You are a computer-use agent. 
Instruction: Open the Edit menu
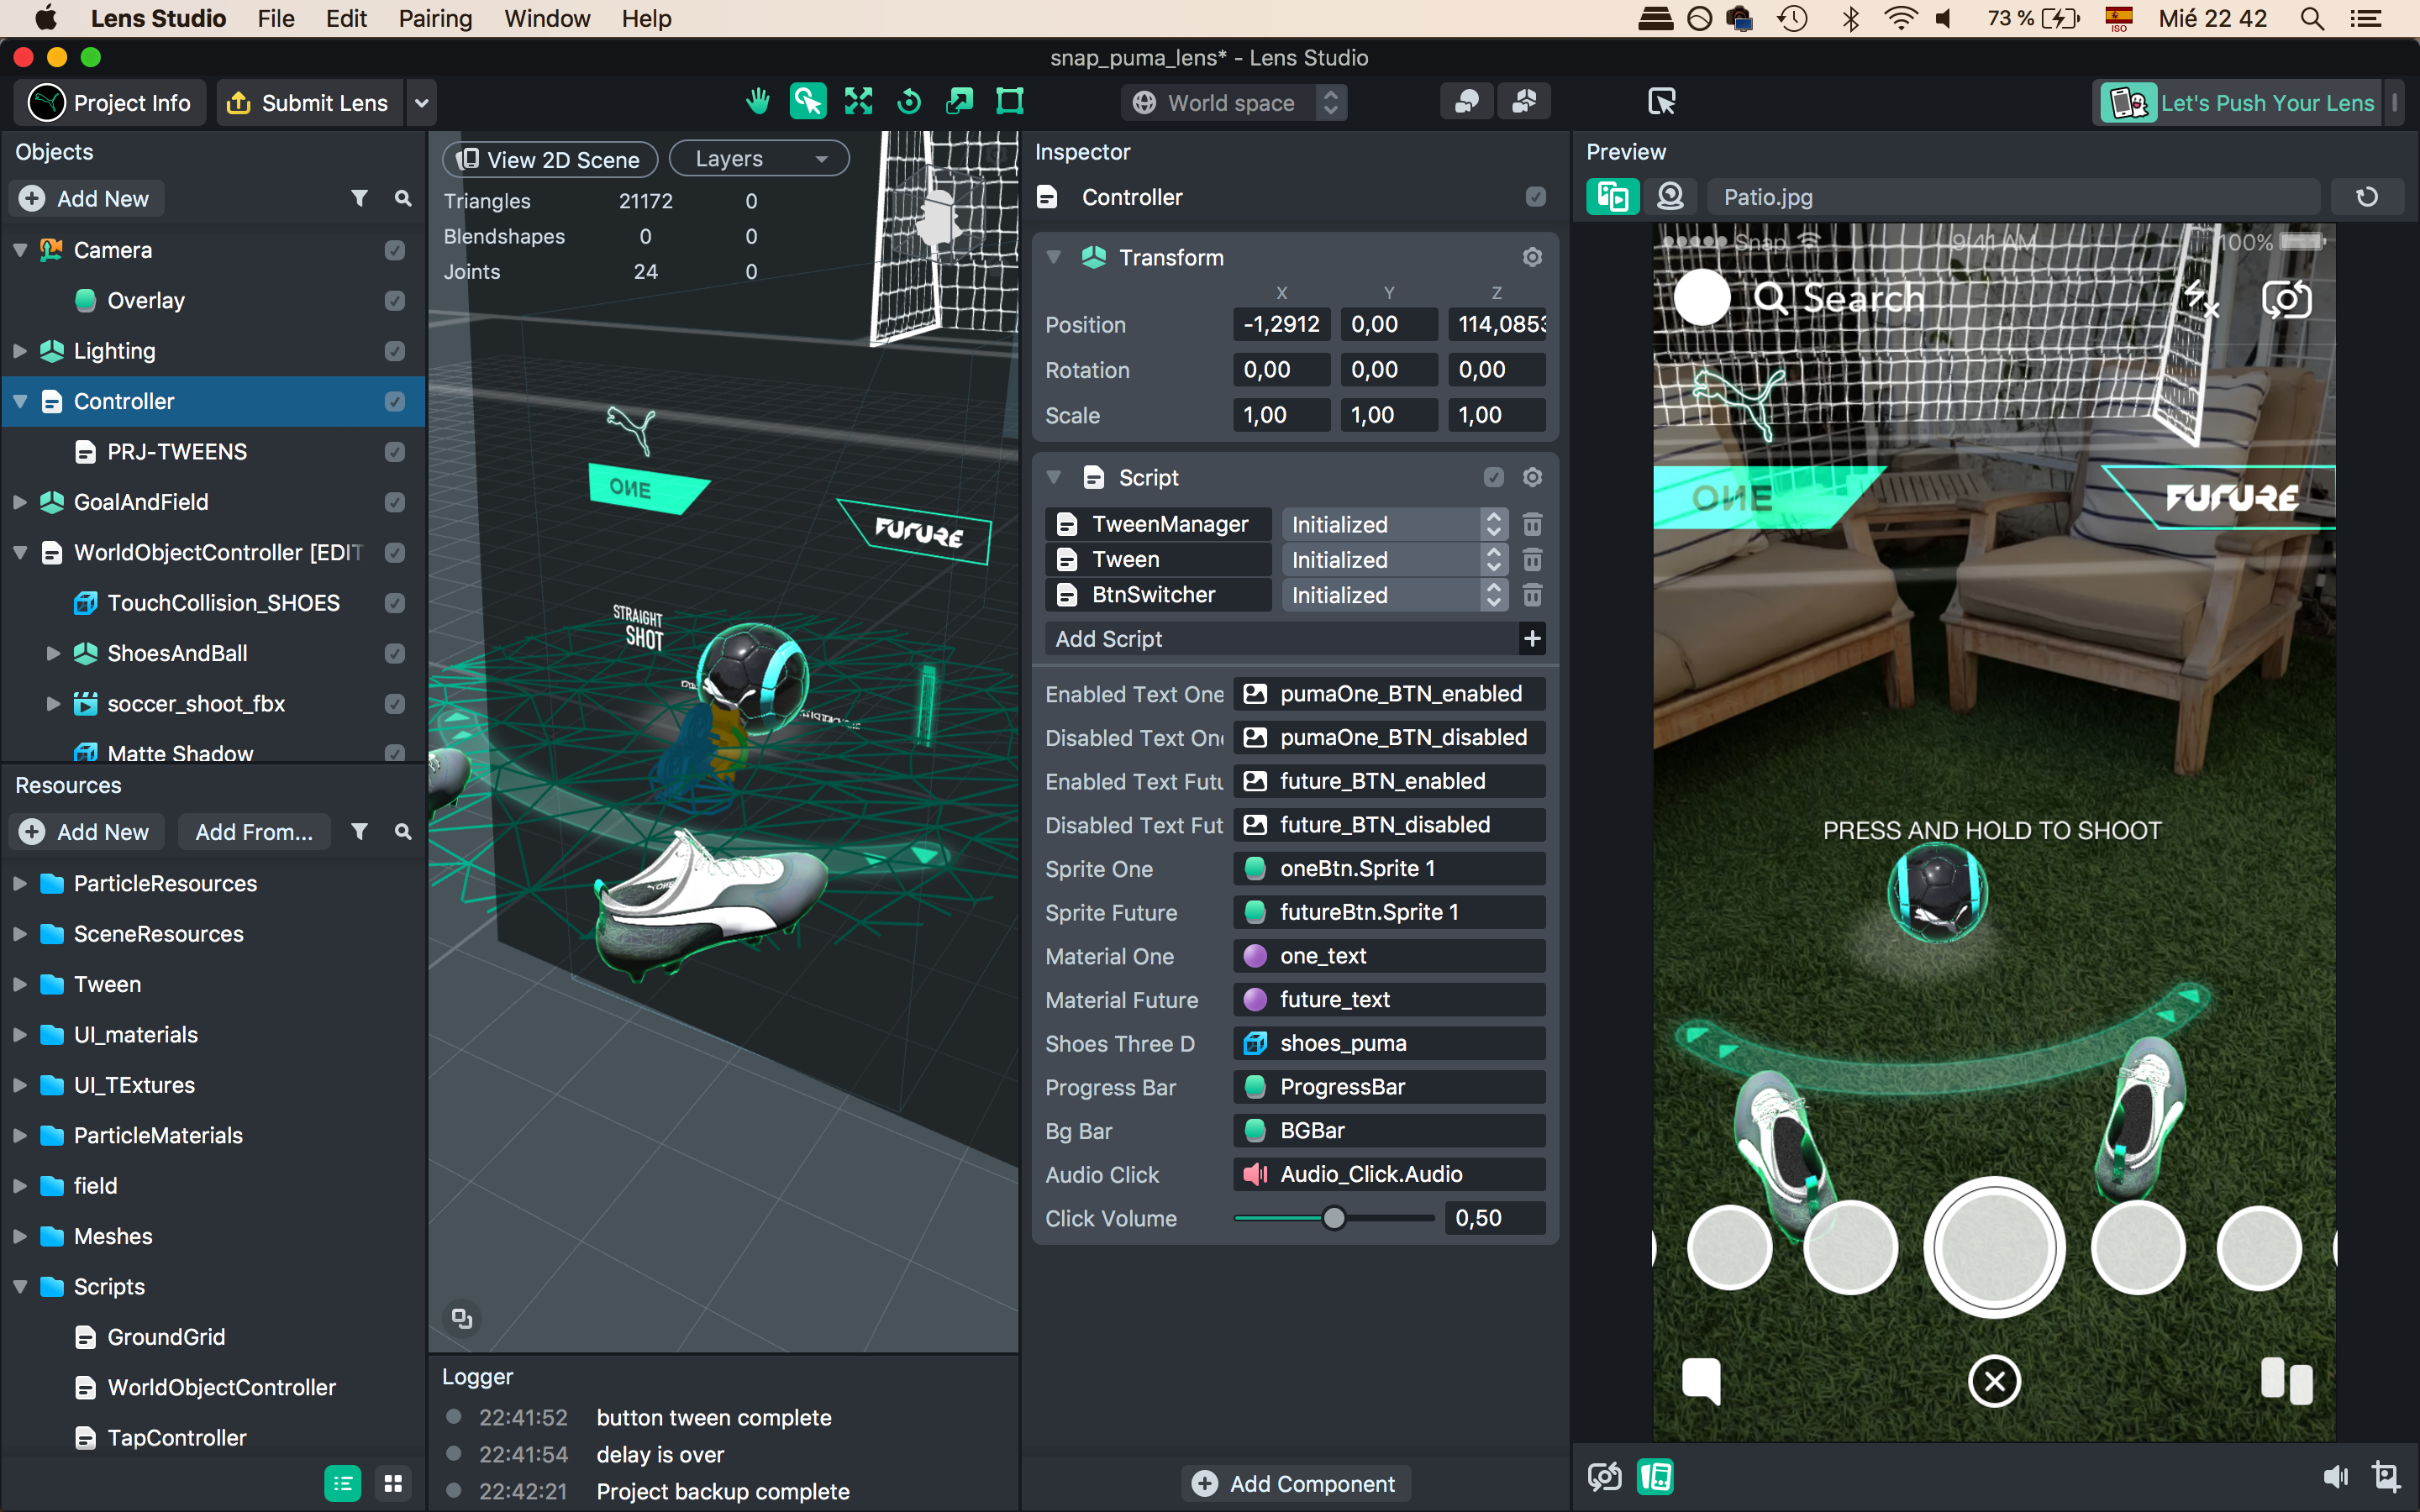tap(346, 19)
